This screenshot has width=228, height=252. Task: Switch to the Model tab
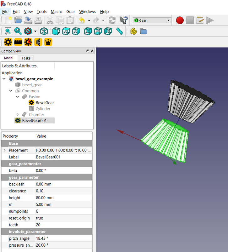pos(9,58)
